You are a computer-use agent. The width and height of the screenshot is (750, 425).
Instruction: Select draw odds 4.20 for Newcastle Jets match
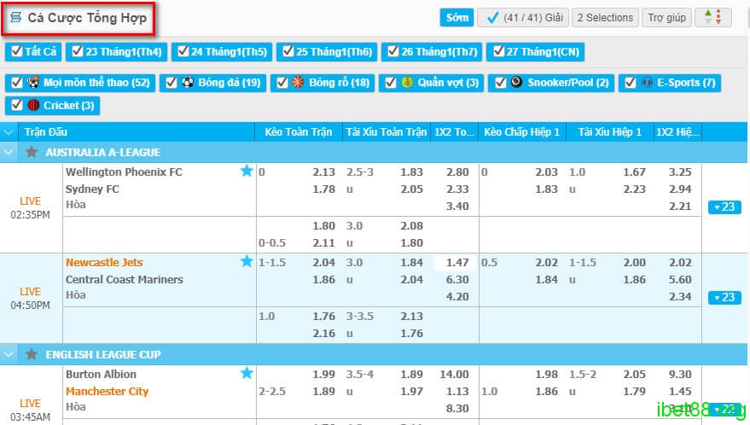click(457, 297)
